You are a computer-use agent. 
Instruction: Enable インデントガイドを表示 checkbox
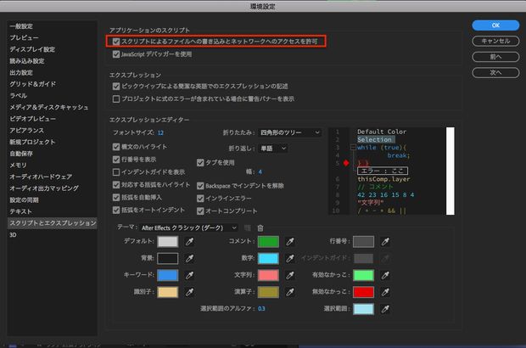(x=116, y=172)
